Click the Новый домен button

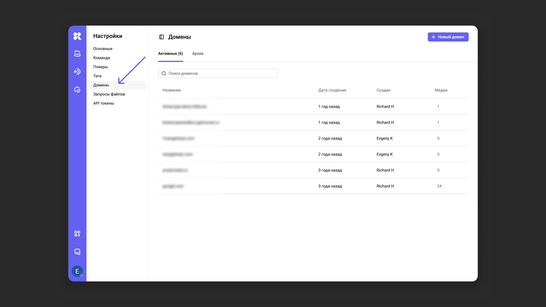pyautogui.click(x=448, y=37)
